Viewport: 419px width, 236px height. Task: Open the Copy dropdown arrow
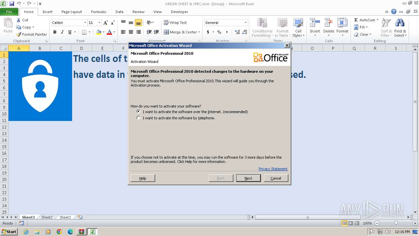(33, 27)
